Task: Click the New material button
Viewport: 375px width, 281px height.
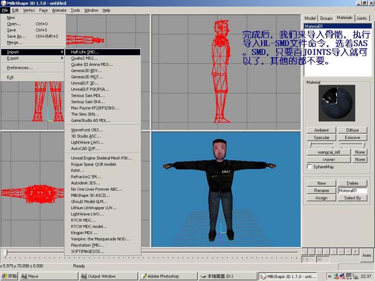Action: (x=322, y=183)
